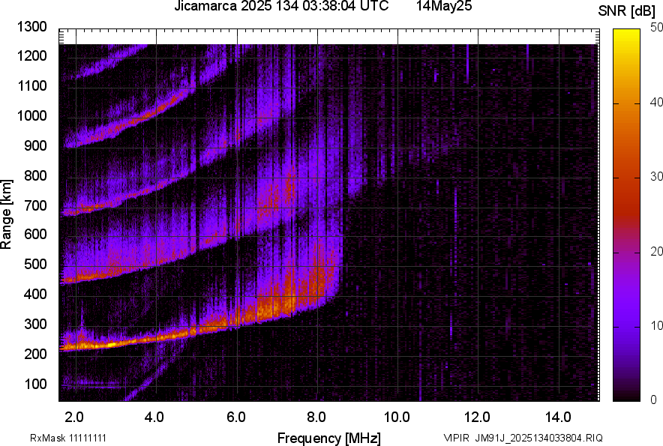This screenshot has height=446, width=663.
Task: Click the colorbar value 20
Action: [x=657, y=251]
